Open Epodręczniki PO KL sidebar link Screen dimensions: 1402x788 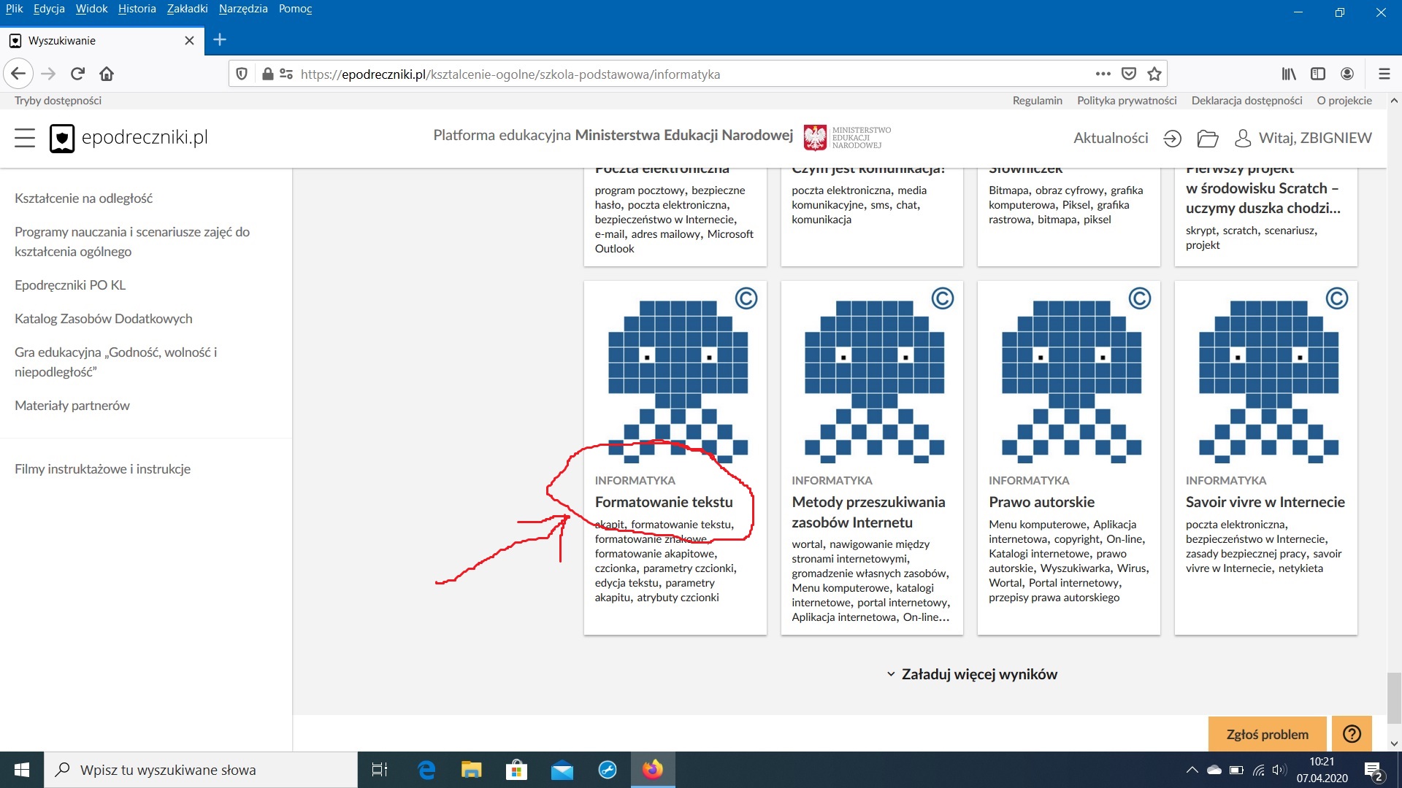[x=70, y=285]
